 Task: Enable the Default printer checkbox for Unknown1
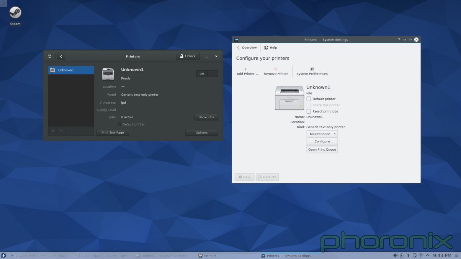[x=309, y=99]
